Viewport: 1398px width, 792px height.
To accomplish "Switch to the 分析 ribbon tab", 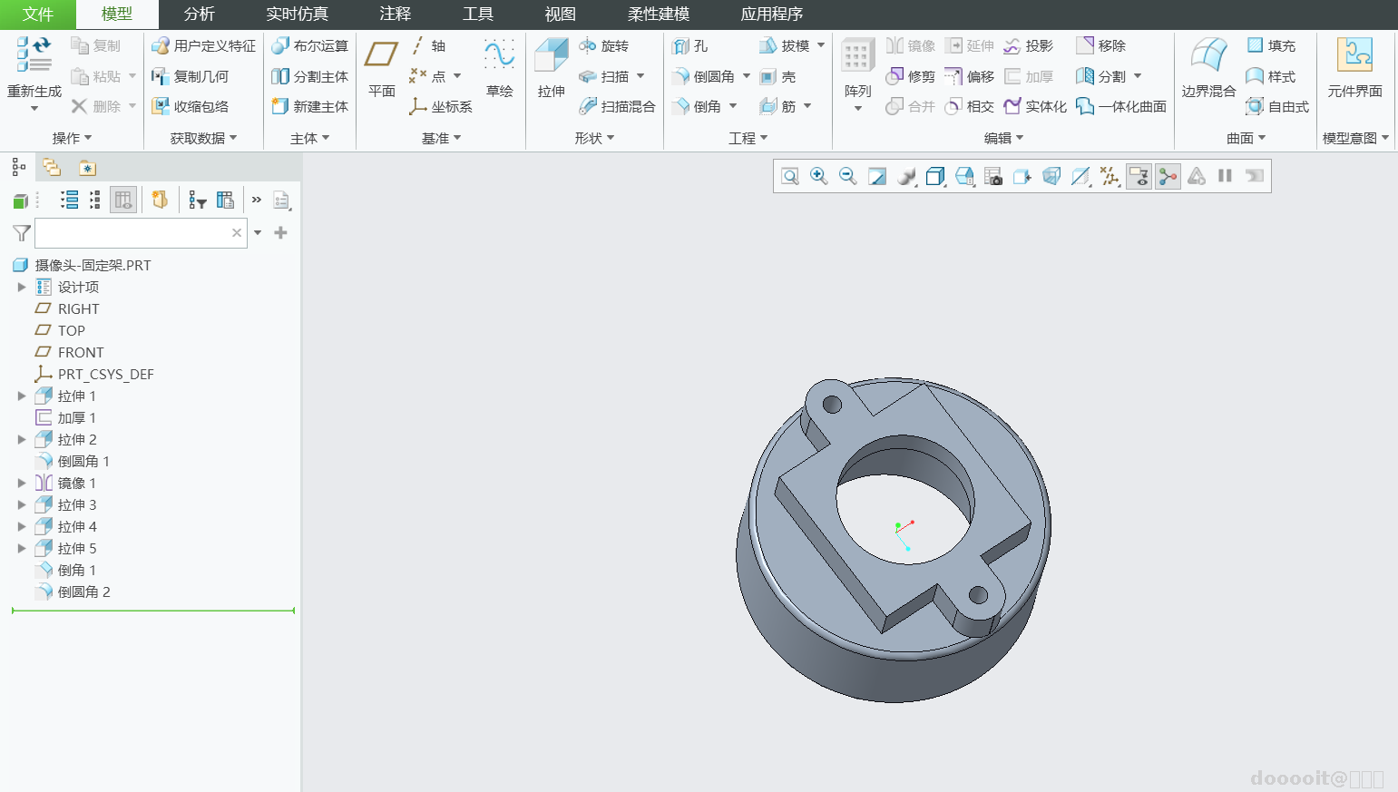I will tap(199, 15).
